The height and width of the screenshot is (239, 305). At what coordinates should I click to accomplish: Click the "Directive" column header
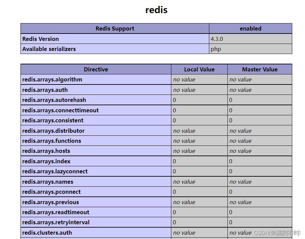96,69
